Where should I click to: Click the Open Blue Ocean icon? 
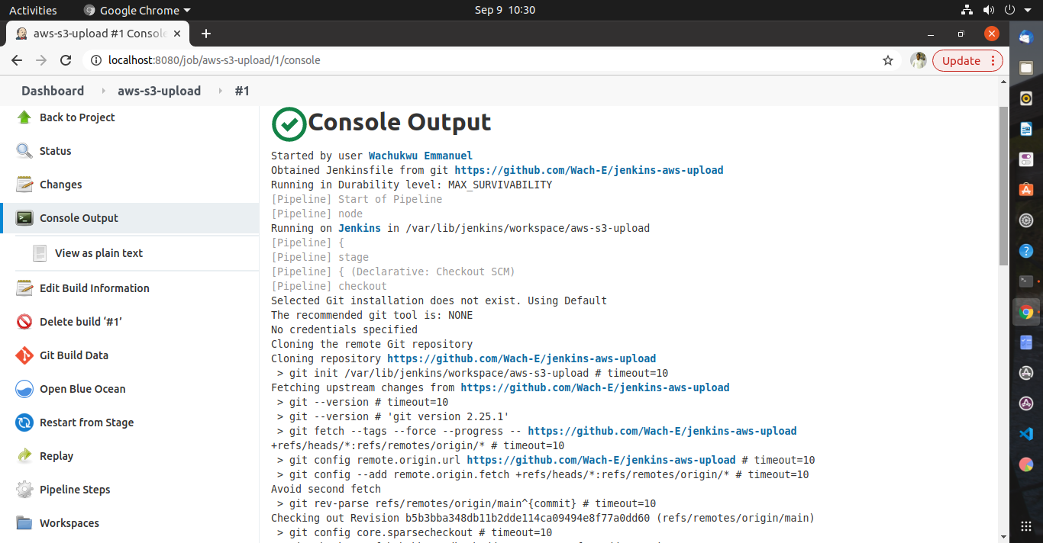(x=24, y=389)
